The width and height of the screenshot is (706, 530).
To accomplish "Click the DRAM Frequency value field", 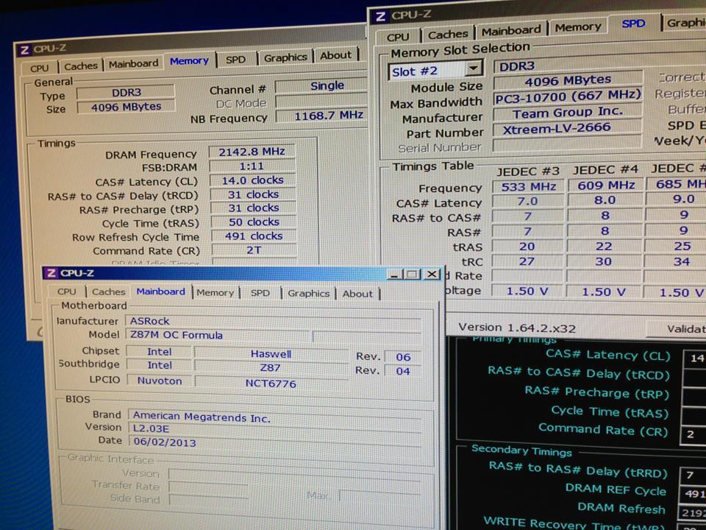I will 252,152.
